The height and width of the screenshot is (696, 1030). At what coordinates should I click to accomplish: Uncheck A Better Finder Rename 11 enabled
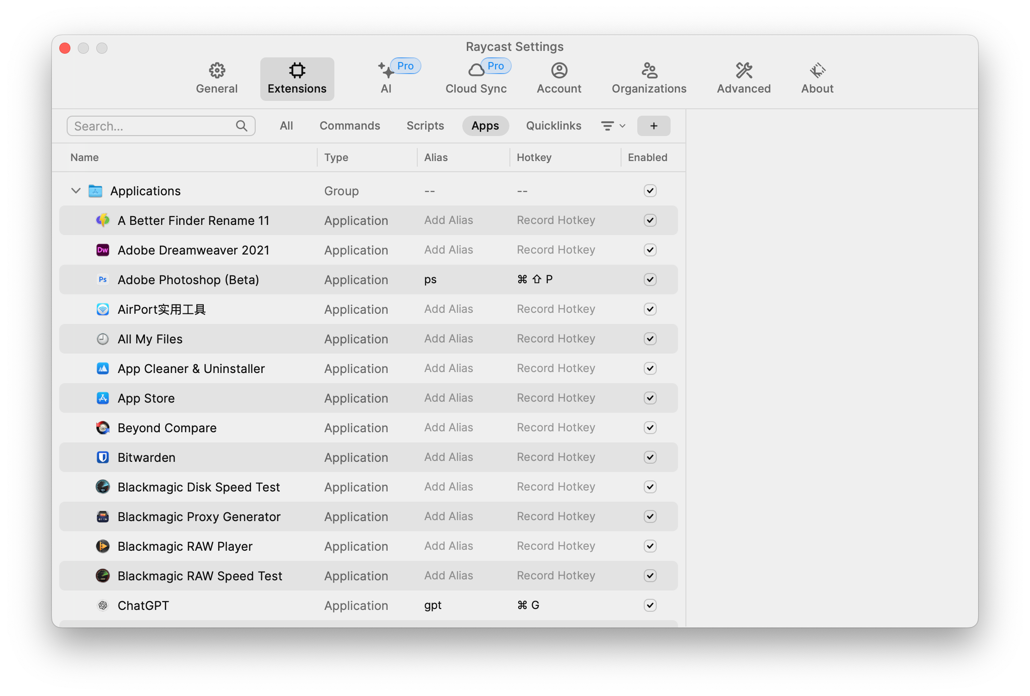pos(650,220)
